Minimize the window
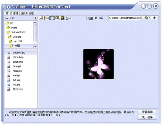The image size is (162, 125). click(143, 6)
